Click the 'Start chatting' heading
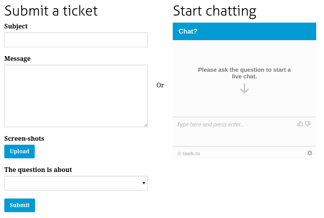The height and width of the screenshot is (218, 324). [214, 11]
